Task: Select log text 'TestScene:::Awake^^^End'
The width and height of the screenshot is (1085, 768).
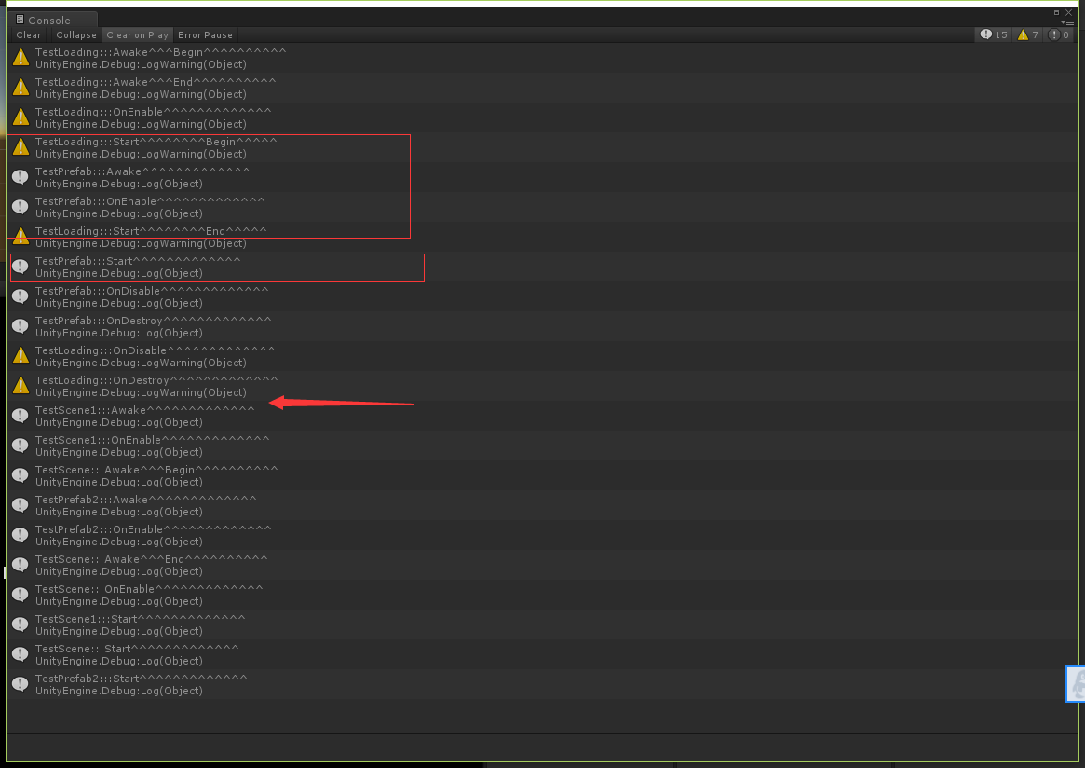Action: click(110, 558)
